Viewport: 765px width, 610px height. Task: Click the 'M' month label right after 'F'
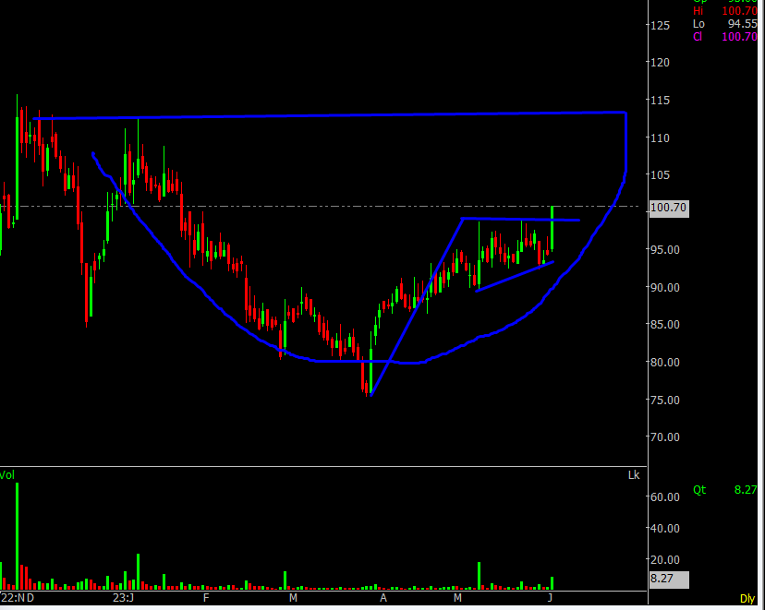[x=293, y=598]
